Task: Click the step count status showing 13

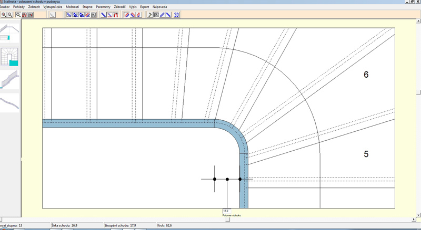Action: click(x=11, y=225)
